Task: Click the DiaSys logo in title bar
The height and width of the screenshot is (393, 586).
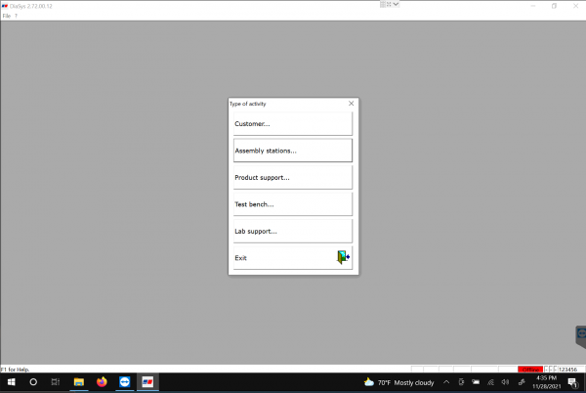Action: pos(5,6)
